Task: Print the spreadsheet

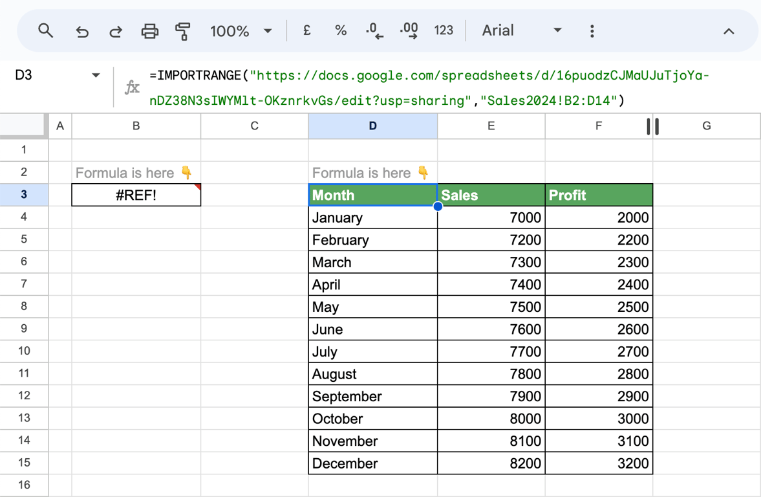Action: coord(149,31)
